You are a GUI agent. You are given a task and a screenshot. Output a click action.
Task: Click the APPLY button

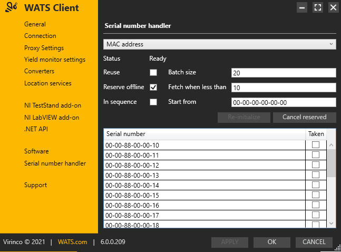point(230,242)
